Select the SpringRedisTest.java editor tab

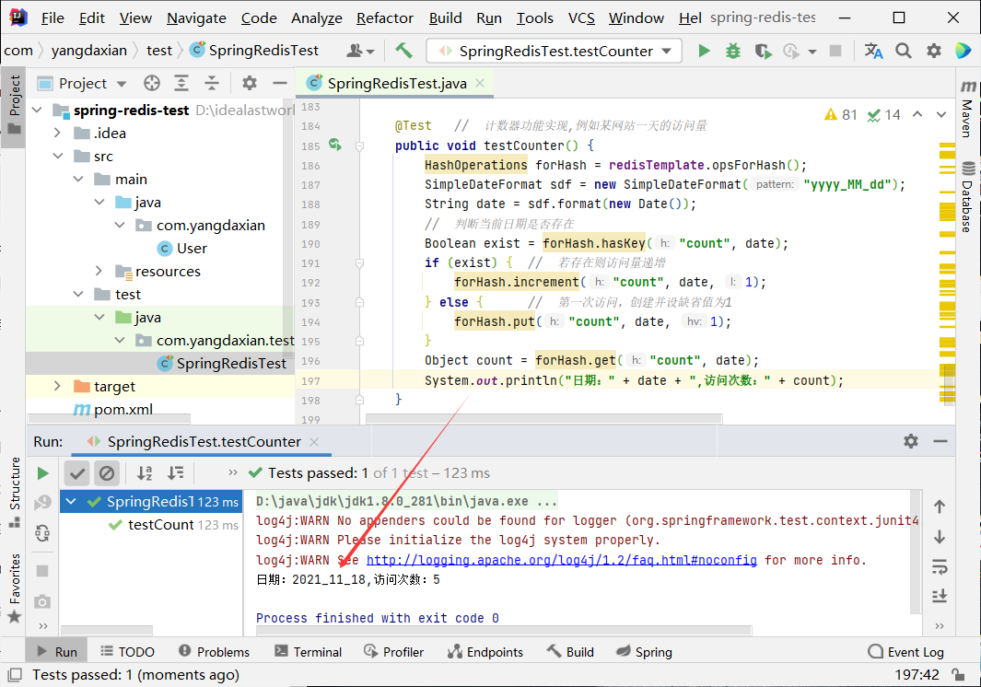click(395, 83)
